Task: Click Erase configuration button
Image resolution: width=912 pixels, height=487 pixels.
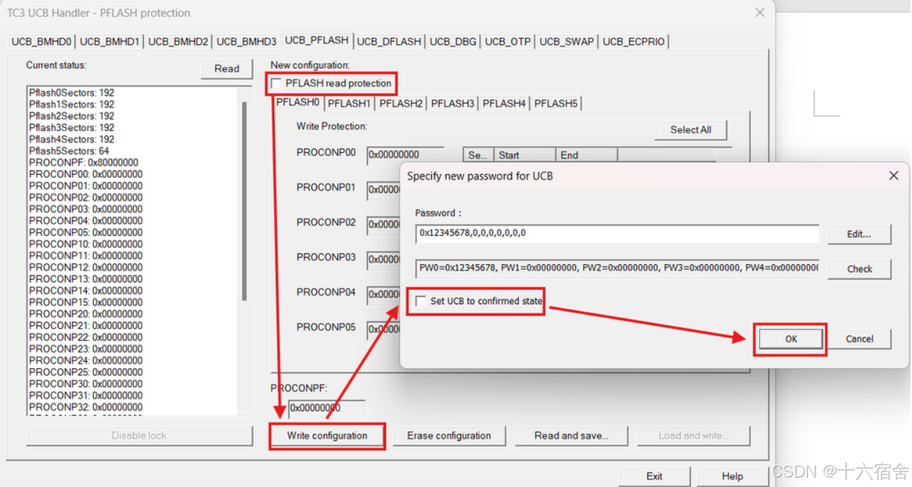Action: [449, 435]
